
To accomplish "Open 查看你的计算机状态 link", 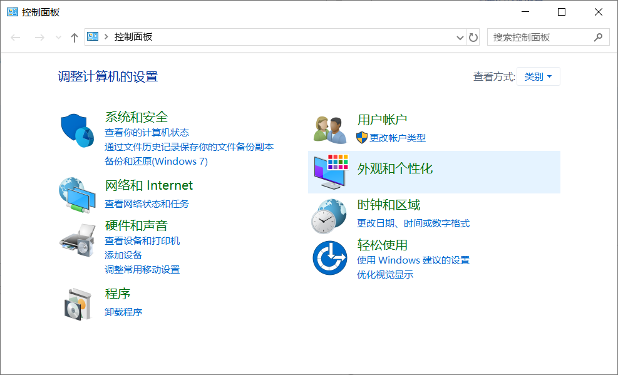I will 147,132.
